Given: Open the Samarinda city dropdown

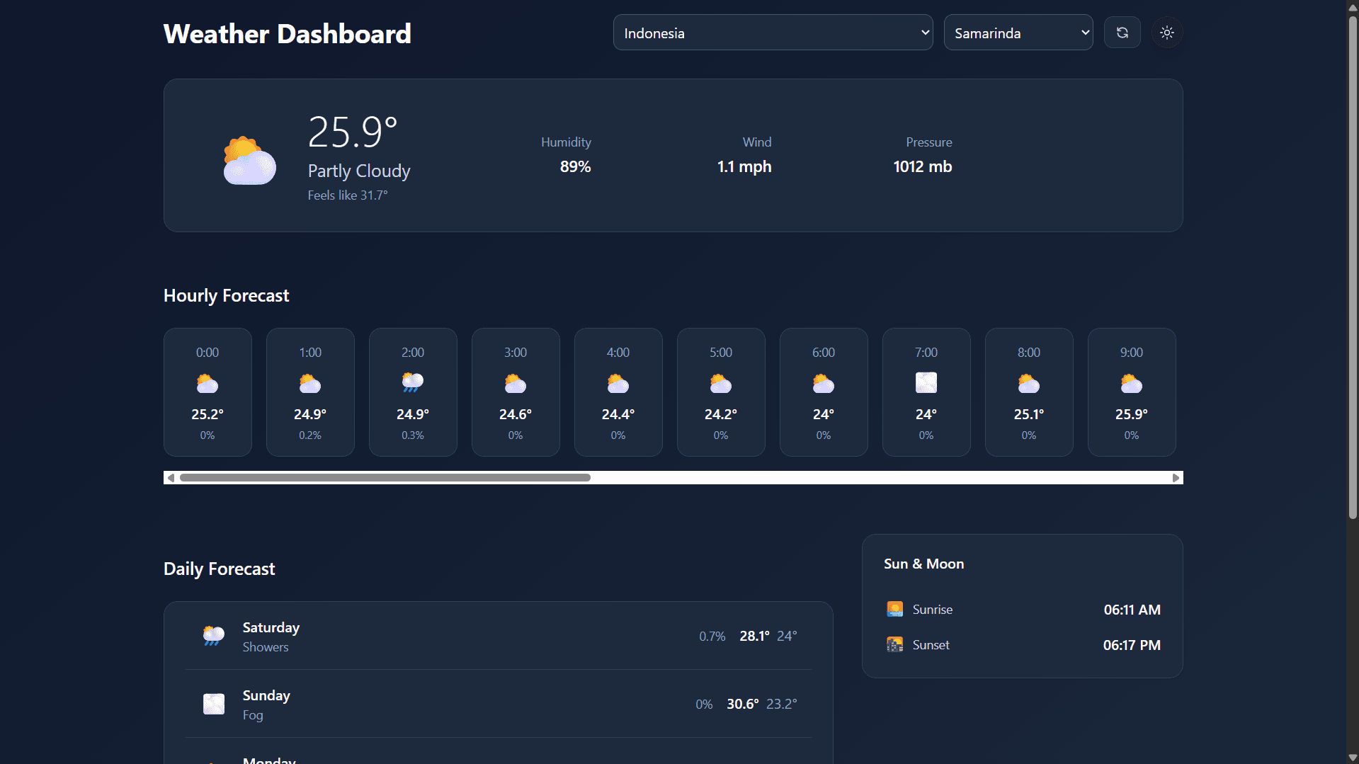Looking at the screenshot, I should point(1018,33).
